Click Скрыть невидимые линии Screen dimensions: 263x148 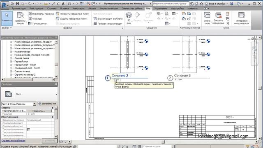point(72,18)
